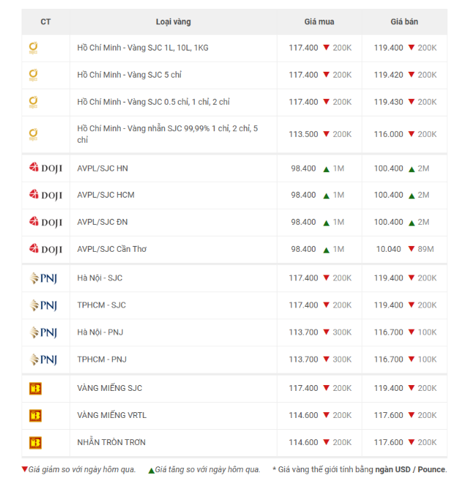The height and width of the screenshot is (489, 467).
Task: Click the 'Loại vàng' column header
Action: [x=173, y=22]
